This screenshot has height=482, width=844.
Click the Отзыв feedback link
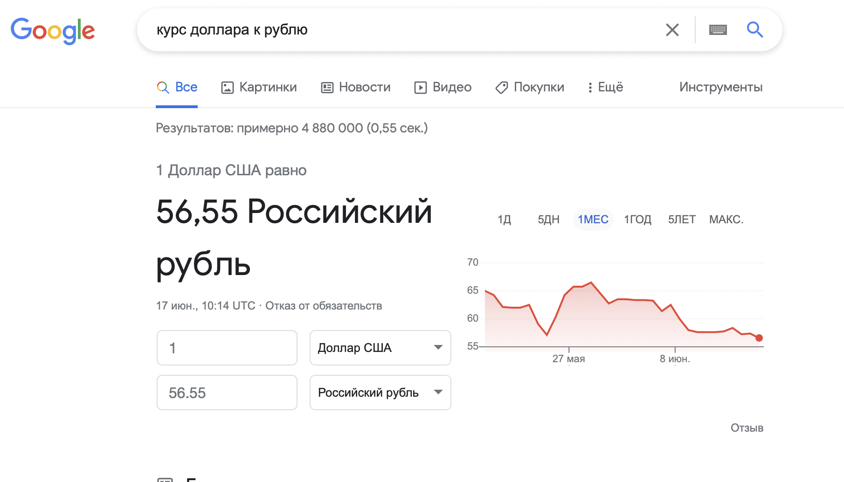tap(747, 428)
